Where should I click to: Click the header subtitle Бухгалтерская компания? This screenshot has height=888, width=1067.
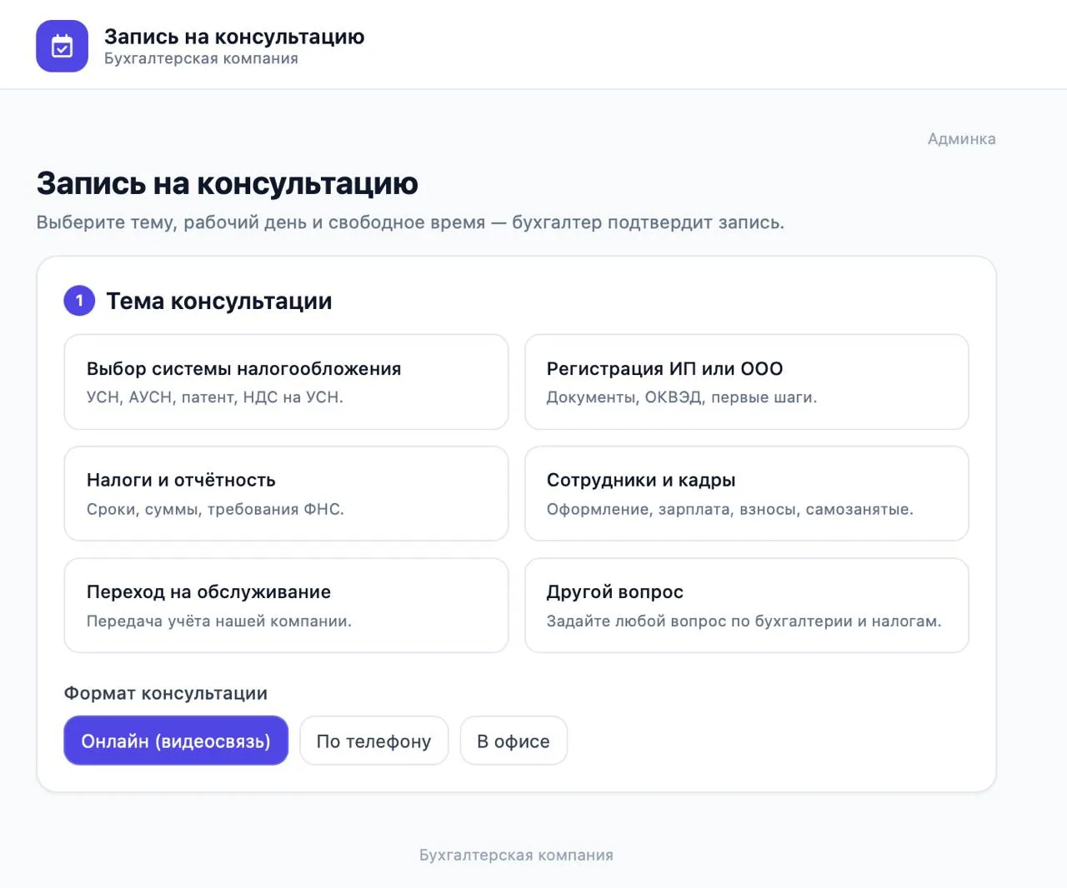201,58
